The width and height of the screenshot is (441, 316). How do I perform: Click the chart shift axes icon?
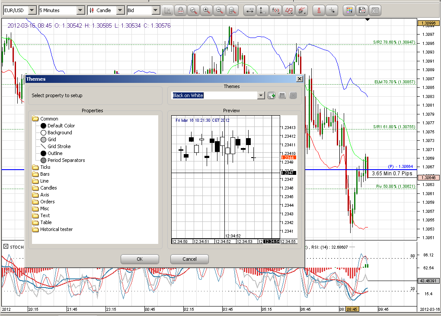tap(167, 11)
